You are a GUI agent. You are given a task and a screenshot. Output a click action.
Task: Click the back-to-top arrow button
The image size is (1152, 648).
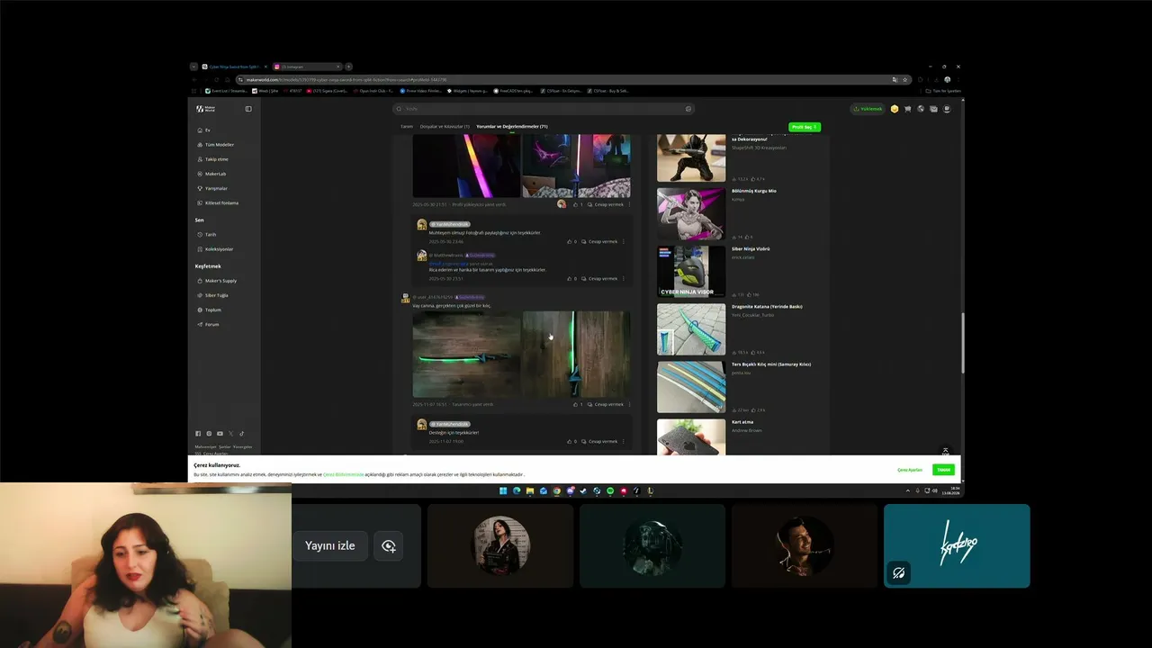click(945, 451)
